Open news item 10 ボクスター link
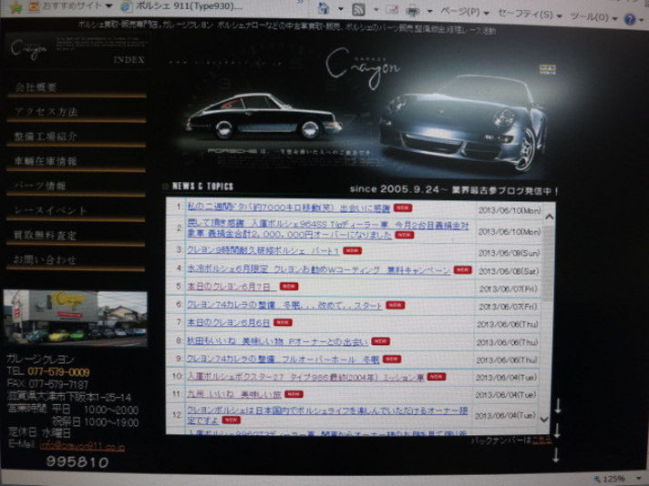Viewport: 649px width, 486px height. tap(305, 377)
